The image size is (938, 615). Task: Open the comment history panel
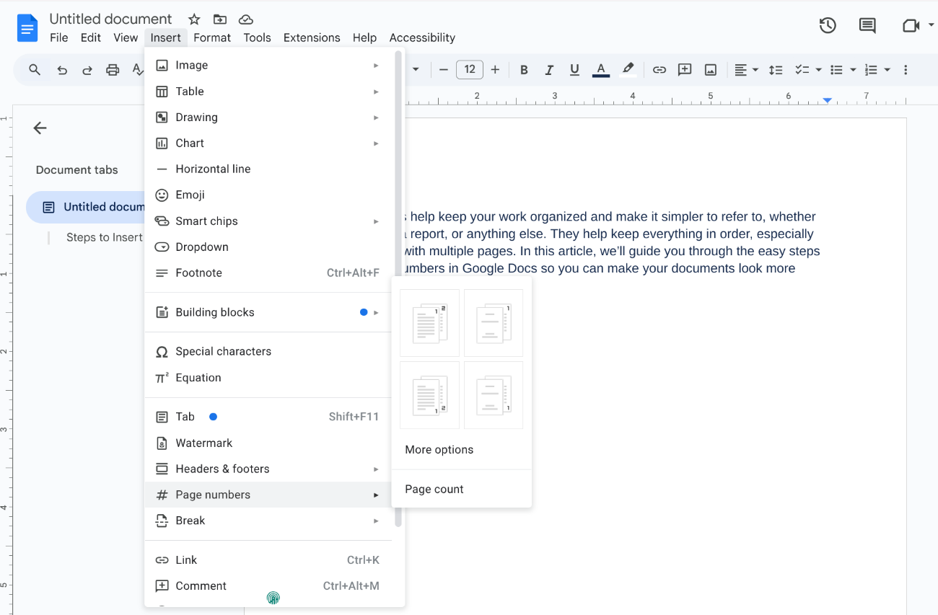pyautogui.click(x=867, y=25)
